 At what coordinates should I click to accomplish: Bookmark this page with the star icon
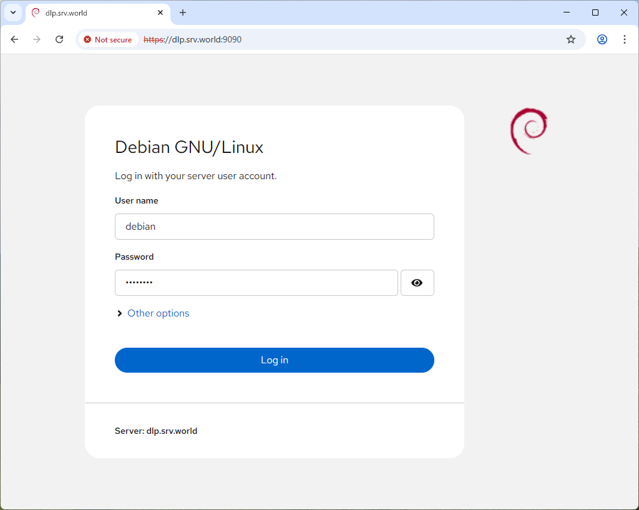[570, 39]
